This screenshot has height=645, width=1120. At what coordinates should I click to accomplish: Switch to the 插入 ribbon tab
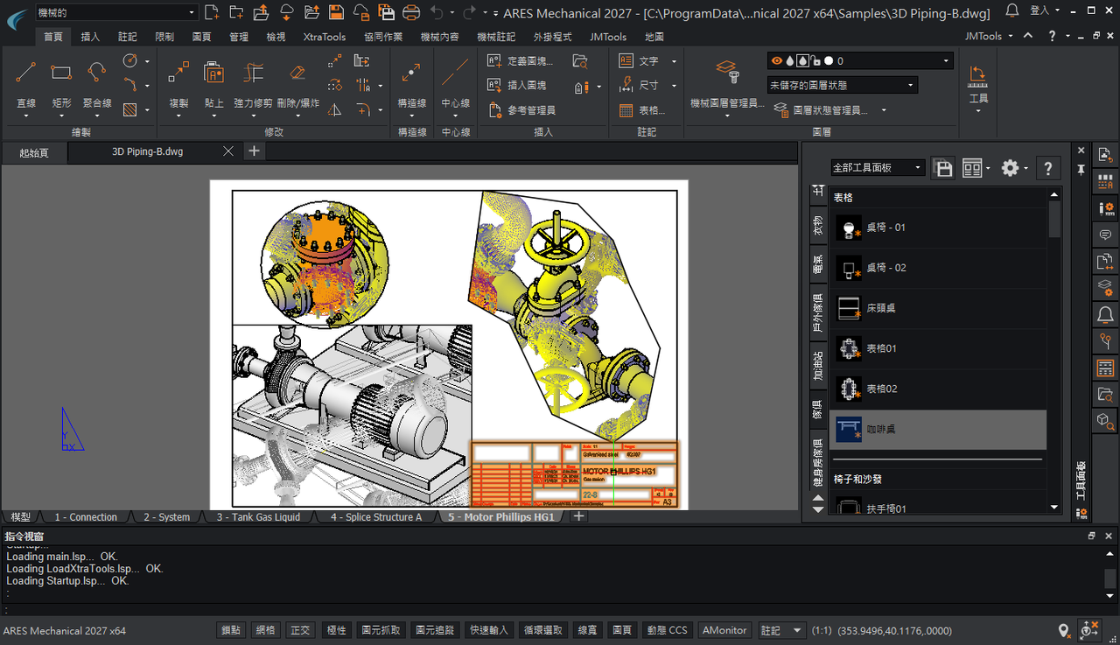coord(90,37)
